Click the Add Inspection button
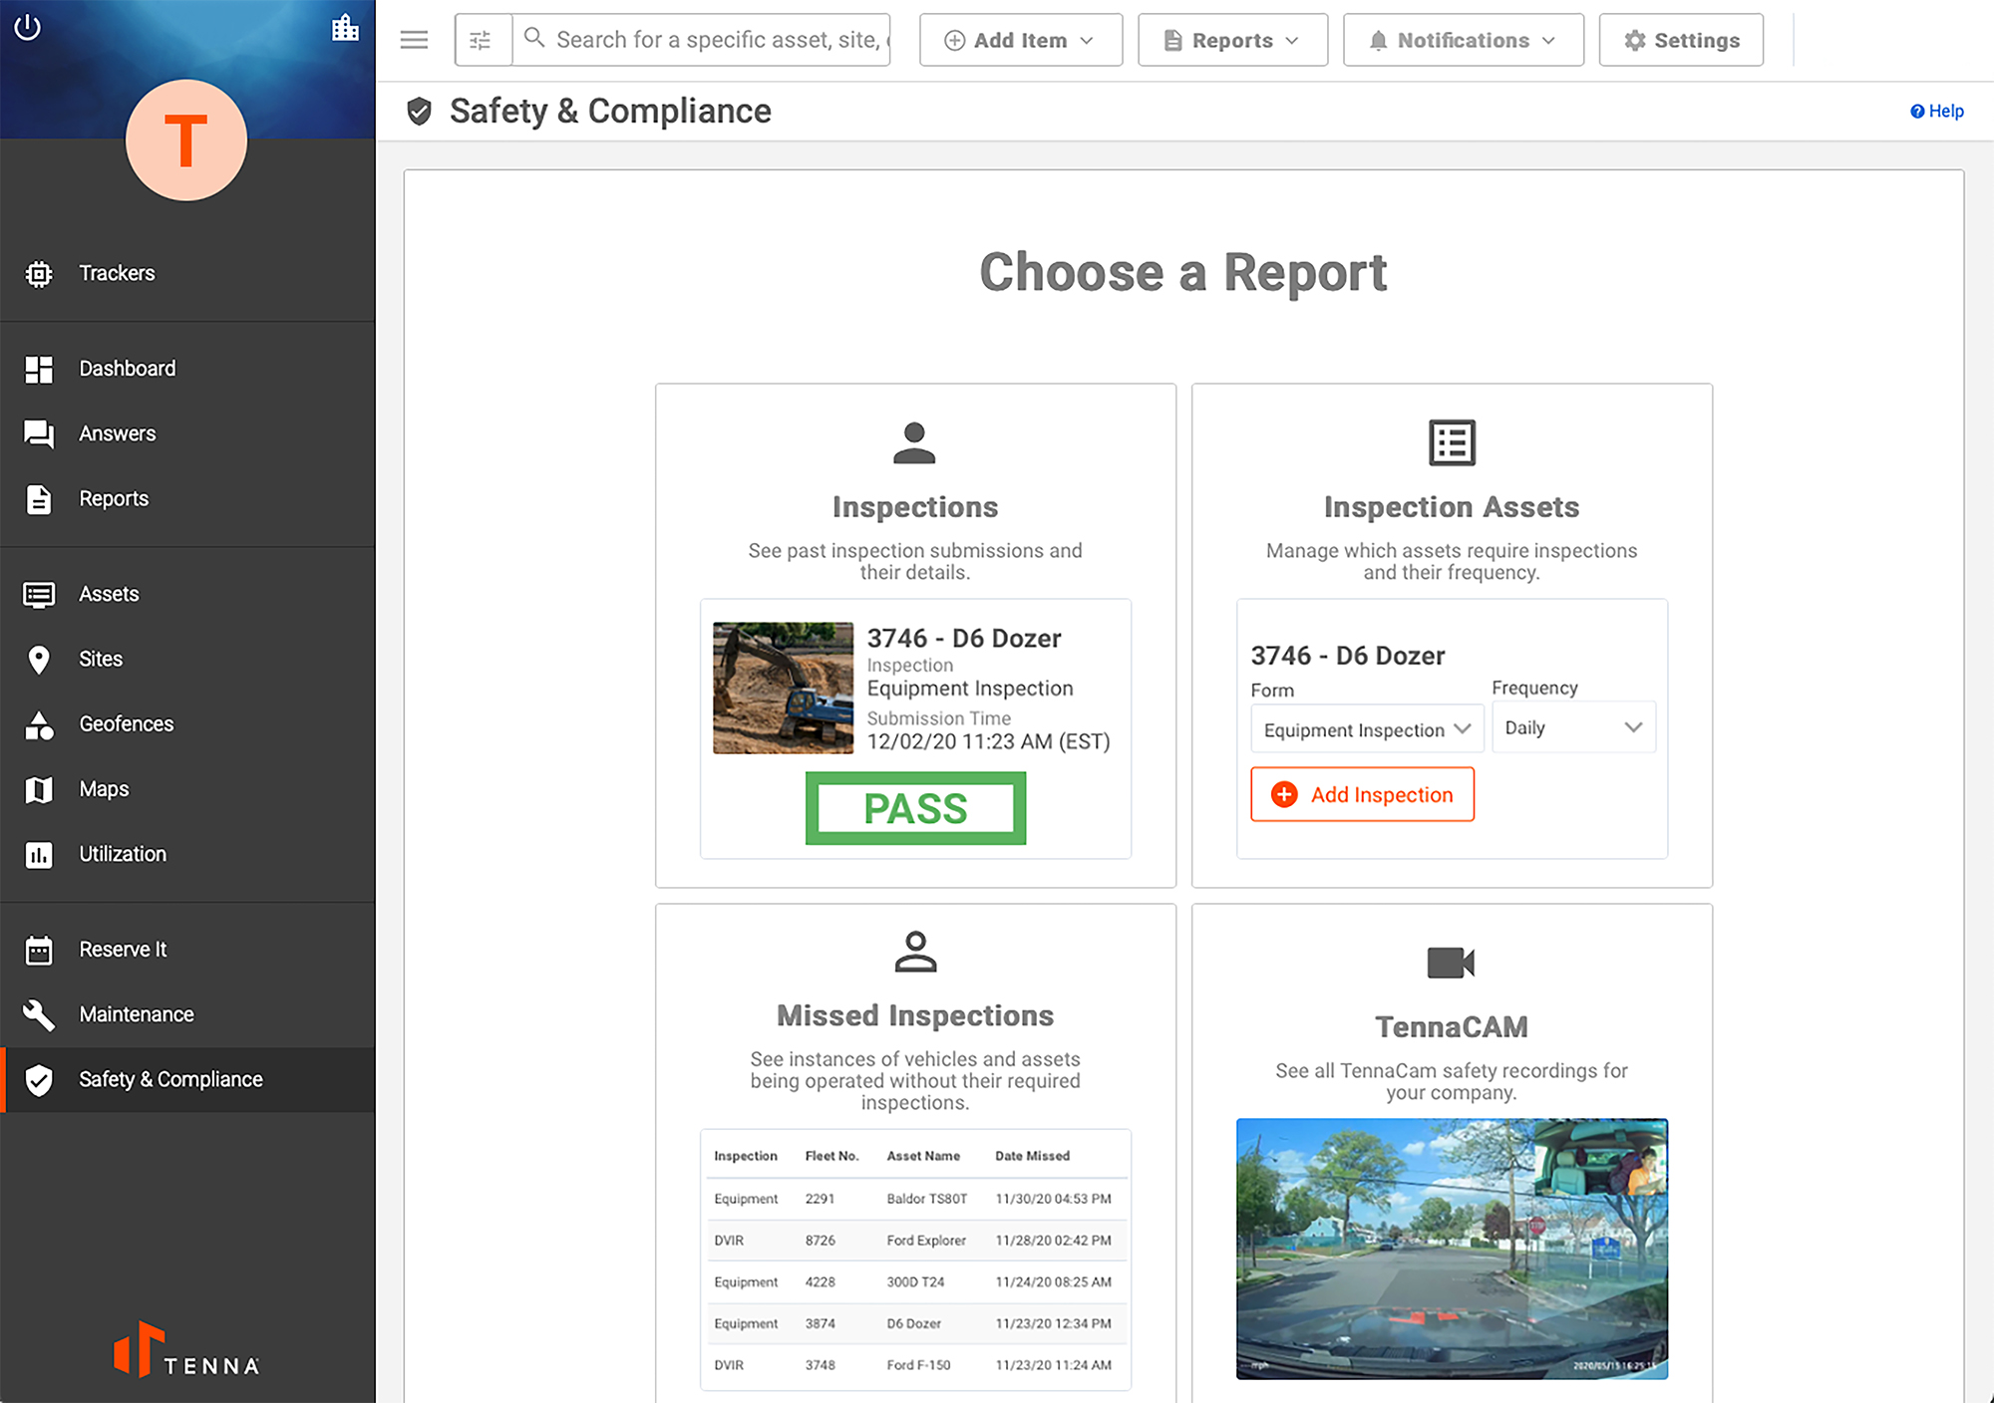Image resolution: width=1994 pixels, height=1403 pixels. [x=1361, y=794]
